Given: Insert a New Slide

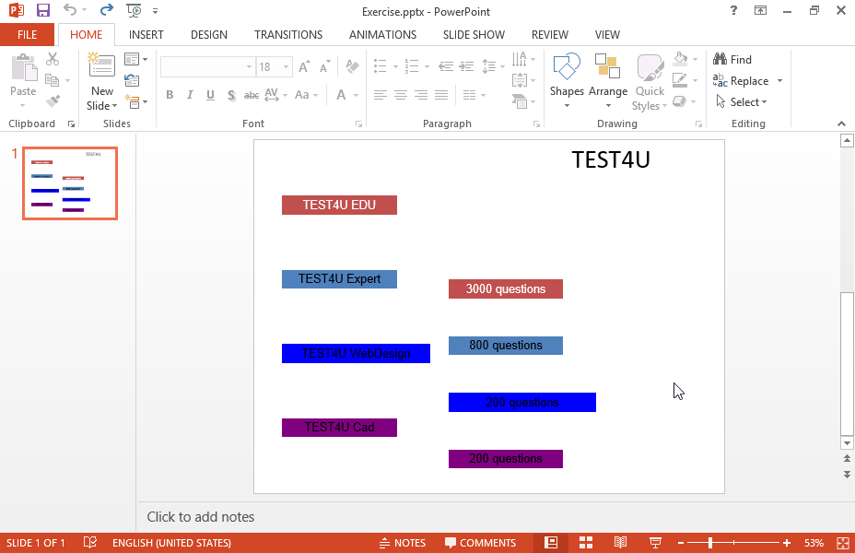Looking at the screenshot, I should 102,82.
